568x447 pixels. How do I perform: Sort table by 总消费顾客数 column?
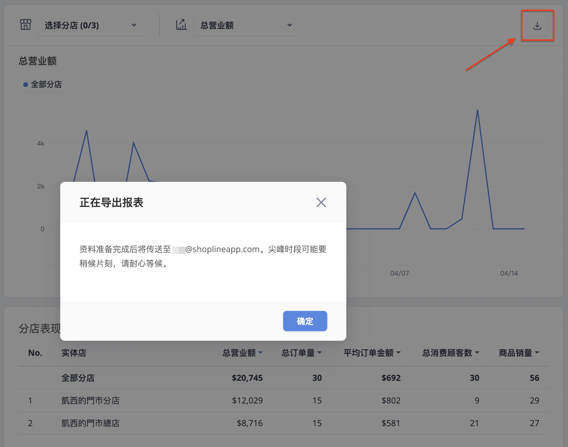coord(451,353)
